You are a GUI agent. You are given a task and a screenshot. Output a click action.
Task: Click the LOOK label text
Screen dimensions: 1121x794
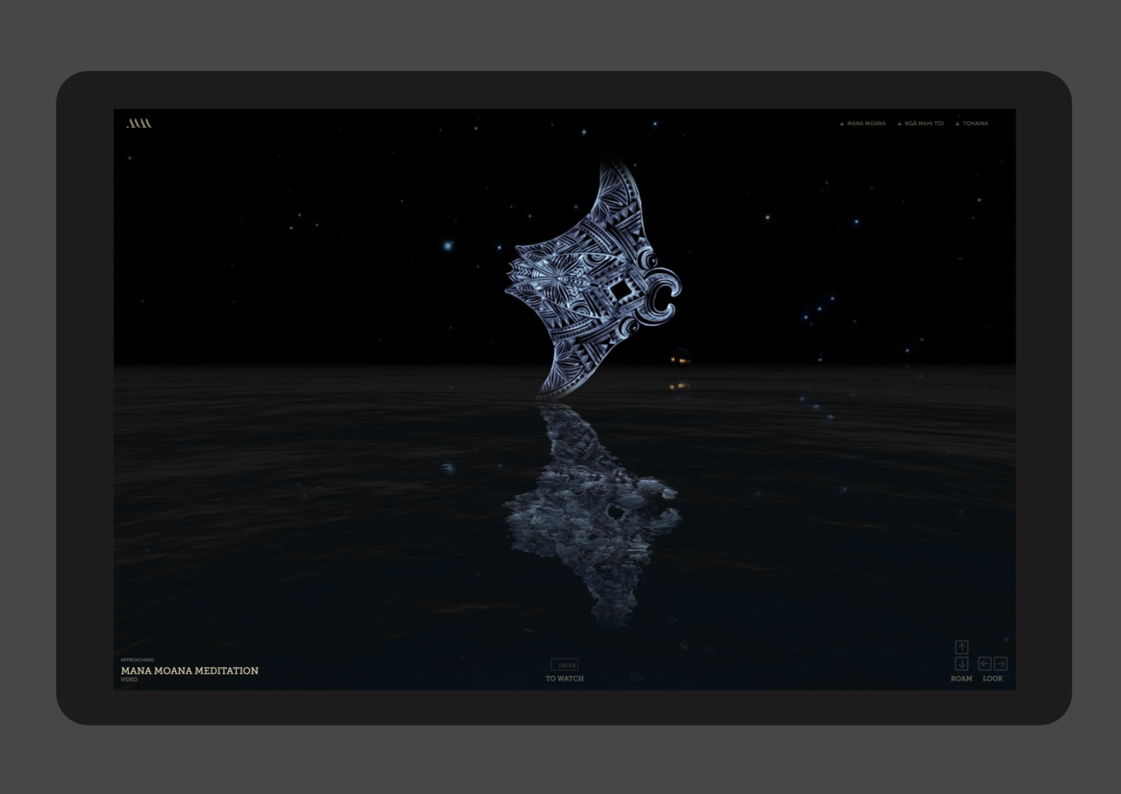(992, 679)
